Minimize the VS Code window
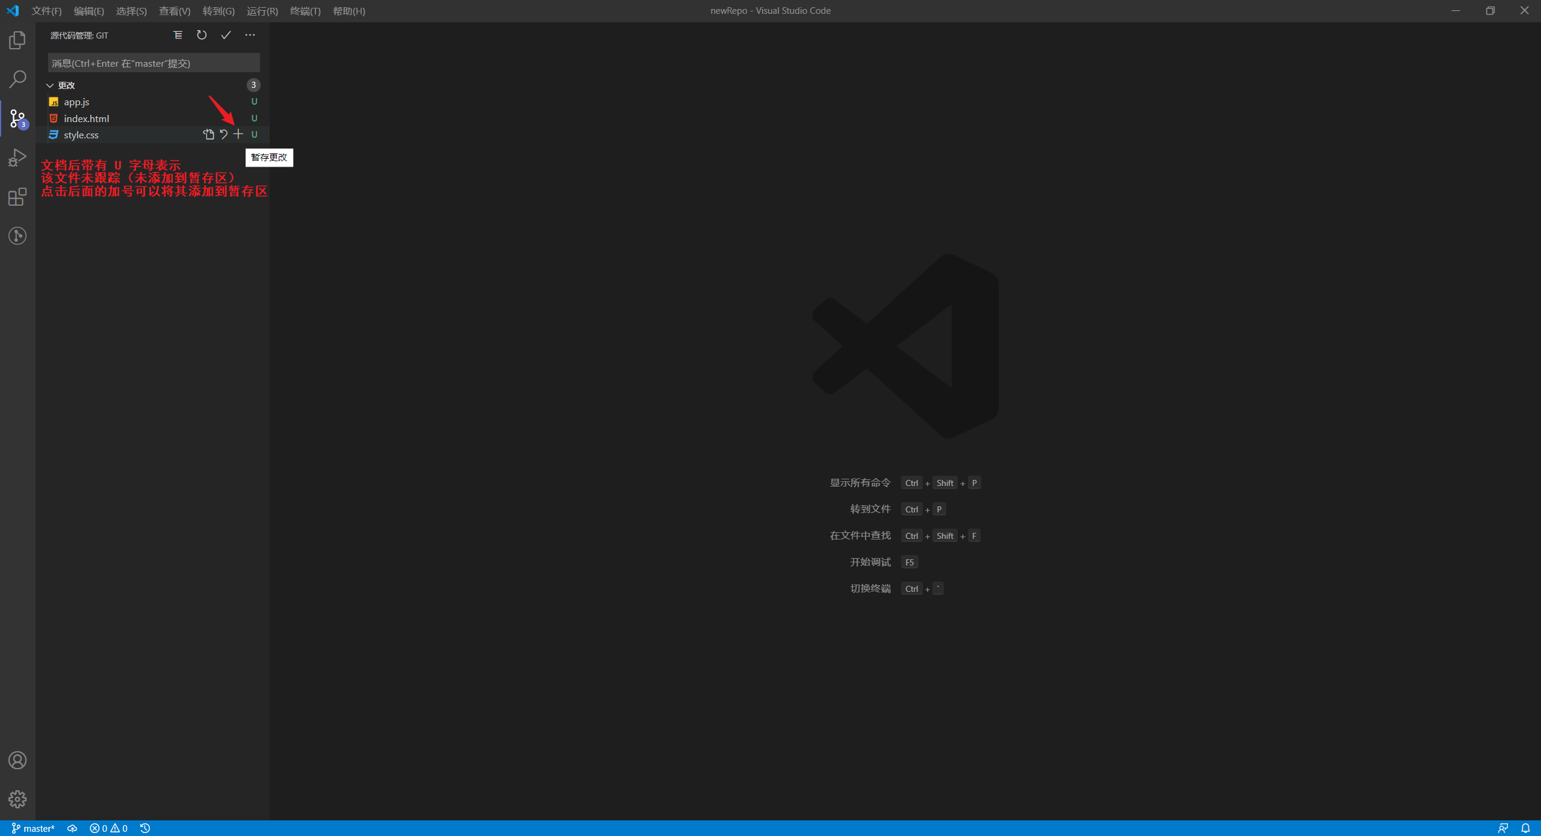 (x=1456, y=11)
